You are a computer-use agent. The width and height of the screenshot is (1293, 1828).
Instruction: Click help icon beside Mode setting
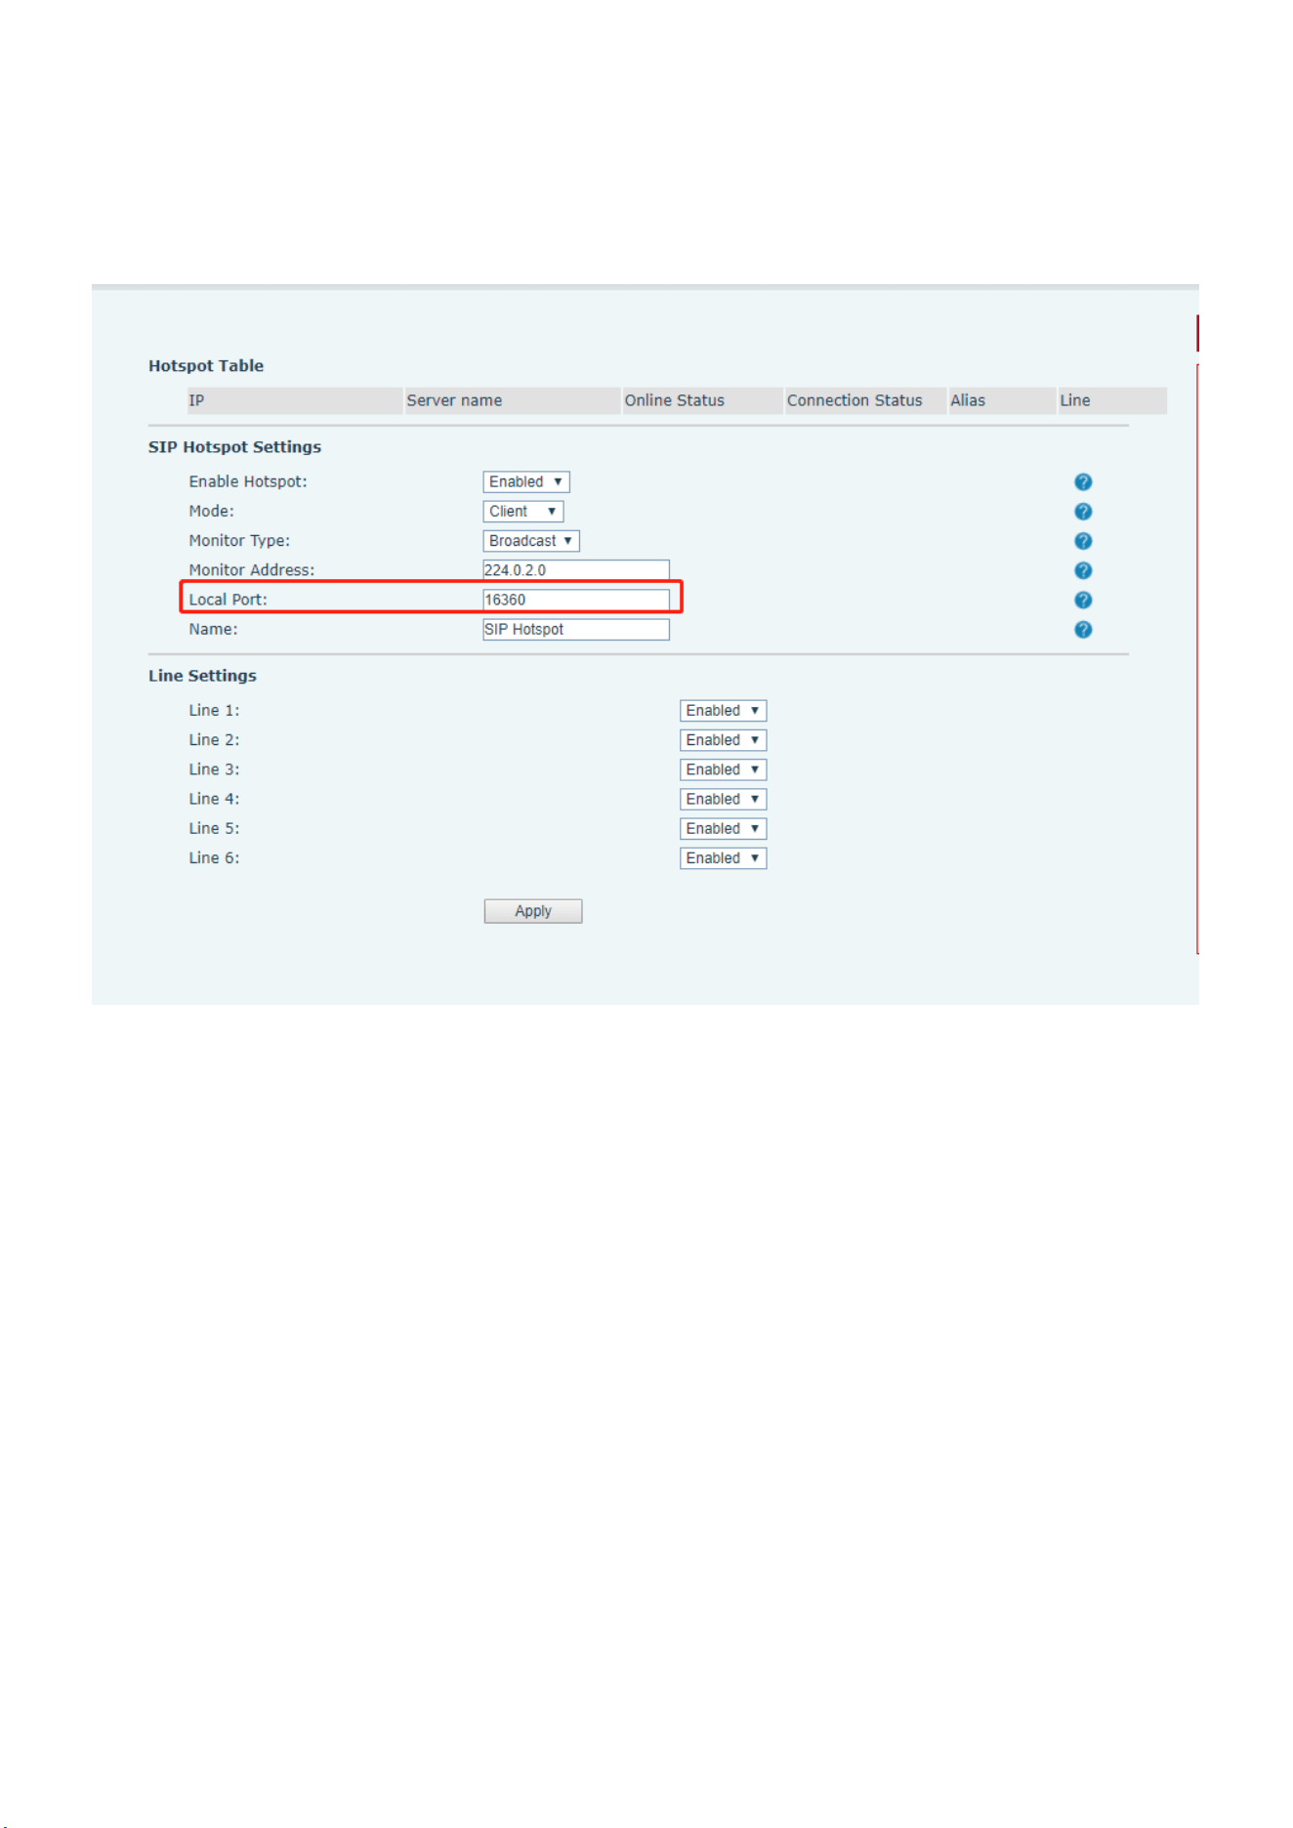1083,512
